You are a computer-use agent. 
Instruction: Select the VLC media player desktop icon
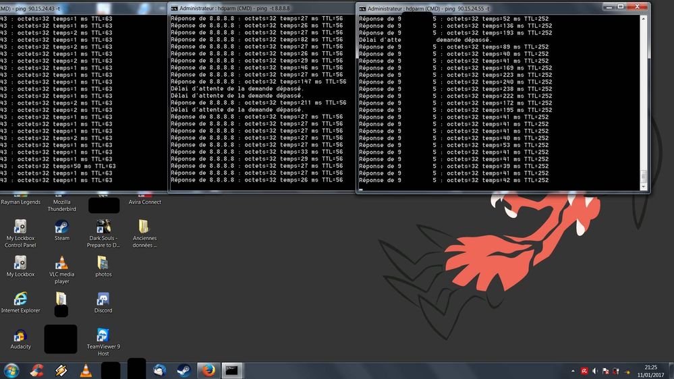tap(62, 270)
